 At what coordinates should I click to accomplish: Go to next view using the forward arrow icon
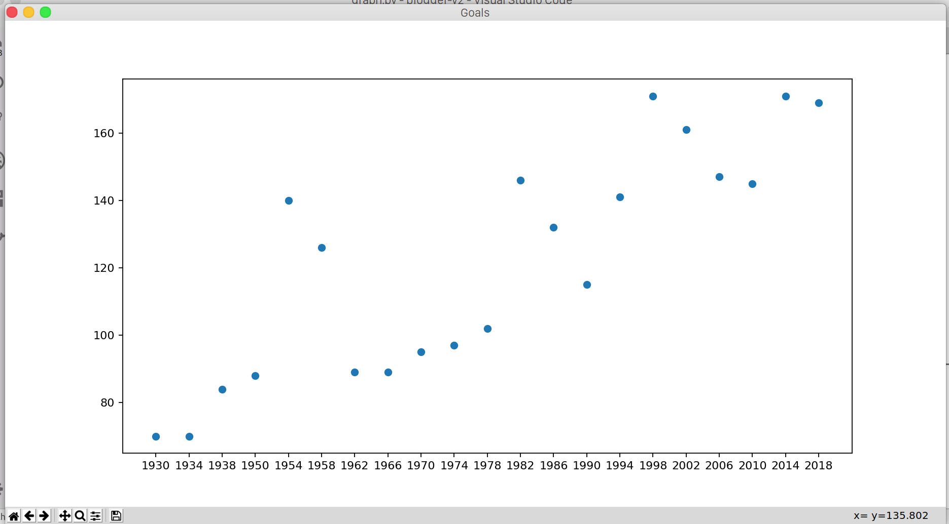click(44, 515)
